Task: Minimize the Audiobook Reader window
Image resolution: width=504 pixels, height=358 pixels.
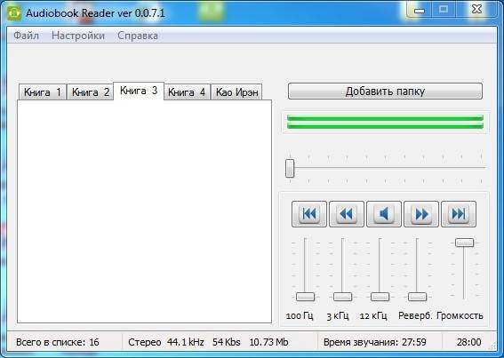Action: [x=420, y=10]
